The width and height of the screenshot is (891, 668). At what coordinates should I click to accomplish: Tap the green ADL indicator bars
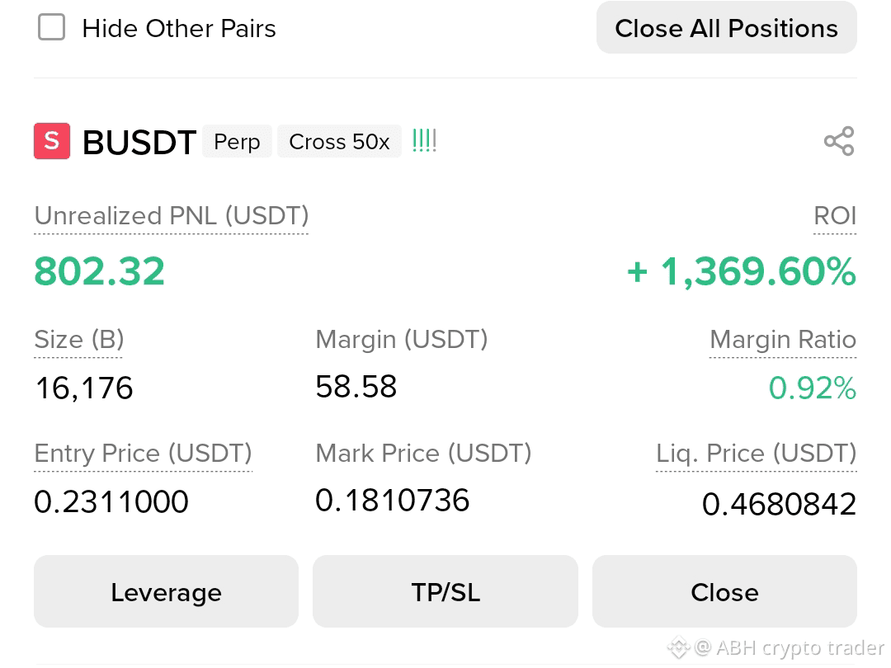(424, 140)
